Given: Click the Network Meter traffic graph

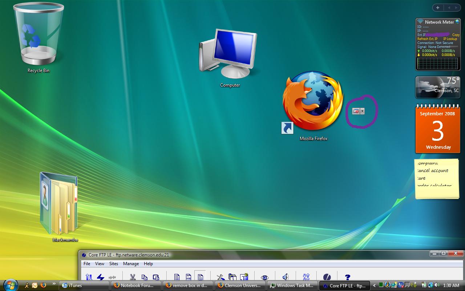Looking at the screenshot, I should [437, 63].
